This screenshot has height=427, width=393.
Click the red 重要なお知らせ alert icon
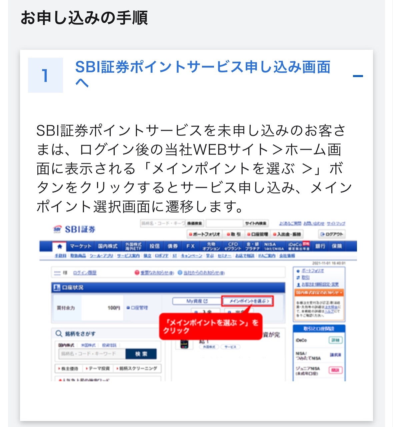[137, 273]
